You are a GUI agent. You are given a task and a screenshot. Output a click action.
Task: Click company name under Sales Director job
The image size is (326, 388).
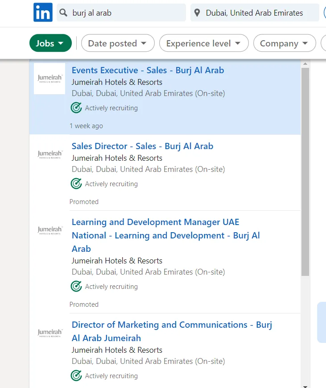tap(117, 158)
